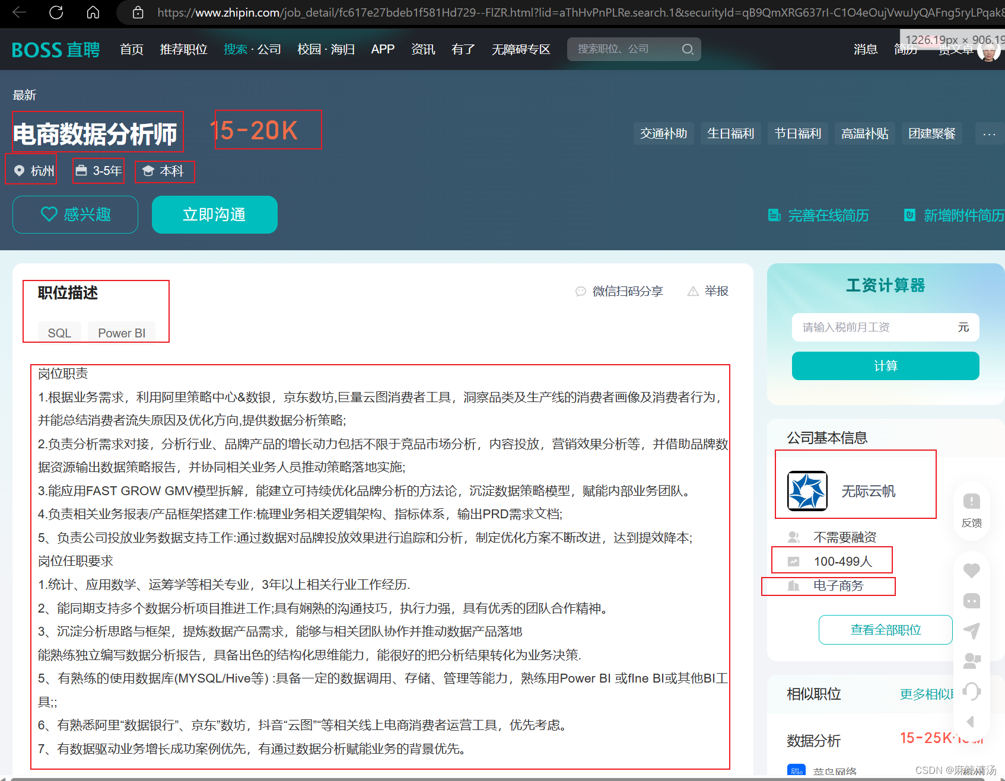
Task: Click the WeChat share bubble icon
Action: (x=581, y=291)
